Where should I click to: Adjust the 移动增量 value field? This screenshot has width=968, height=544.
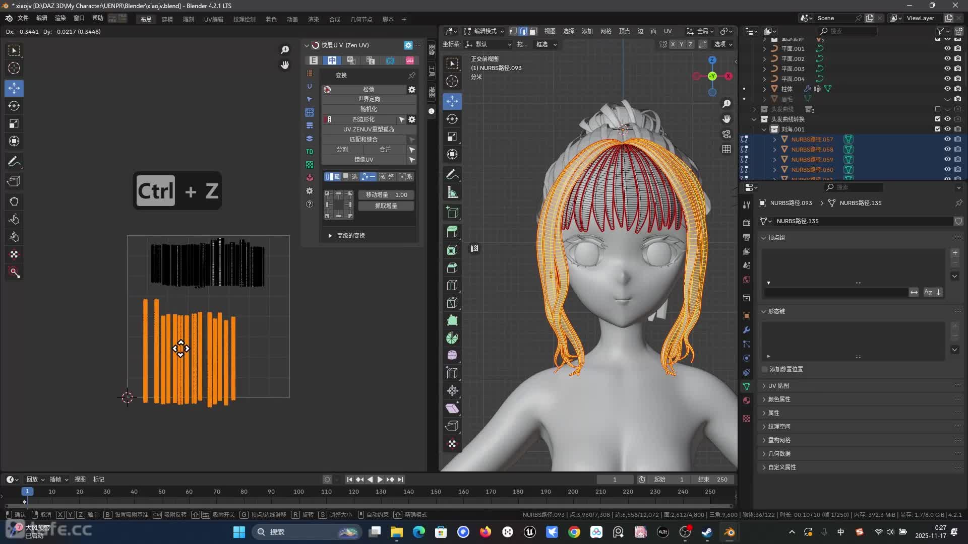click(386, 195)
